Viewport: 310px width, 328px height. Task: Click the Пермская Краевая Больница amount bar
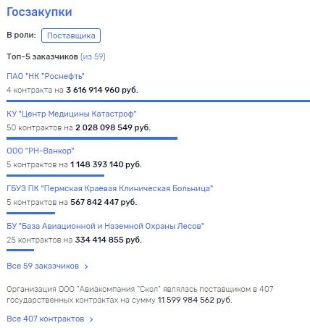(x=30, y=213)
